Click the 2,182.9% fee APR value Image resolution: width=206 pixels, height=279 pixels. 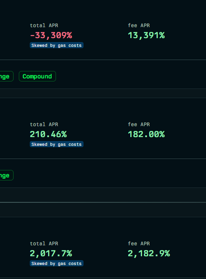pyautogui.click(x=149, y=253)
